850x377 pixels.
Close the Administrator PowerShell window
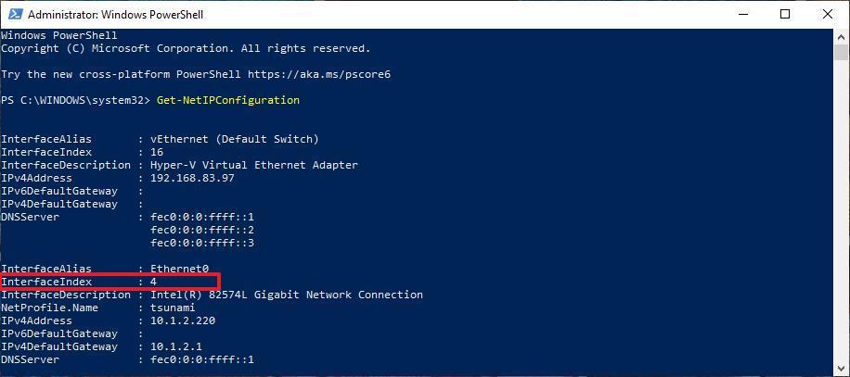coord(828,15)
